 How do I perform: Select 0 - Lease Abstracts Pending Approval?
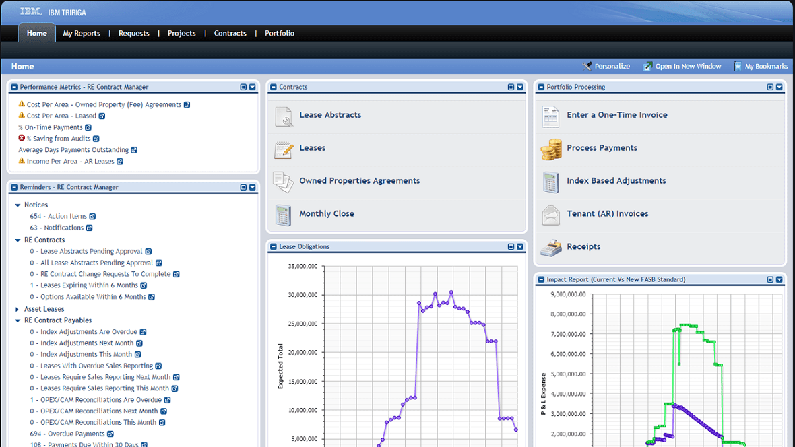[x=86, y=251]
